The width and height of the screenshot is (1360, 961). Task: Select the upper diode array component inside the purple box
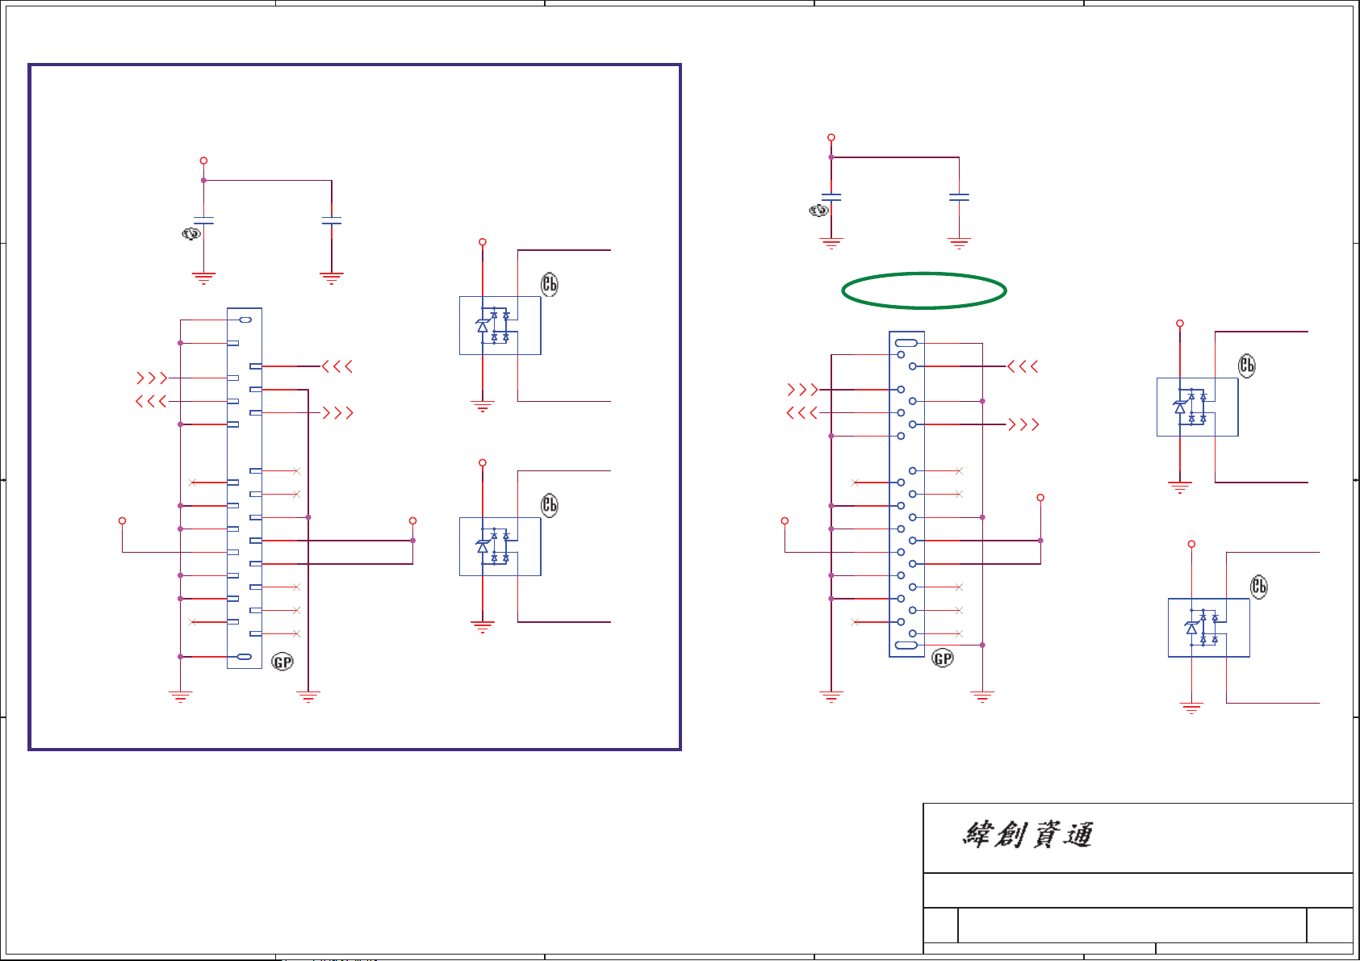click(x=500, y=325)
